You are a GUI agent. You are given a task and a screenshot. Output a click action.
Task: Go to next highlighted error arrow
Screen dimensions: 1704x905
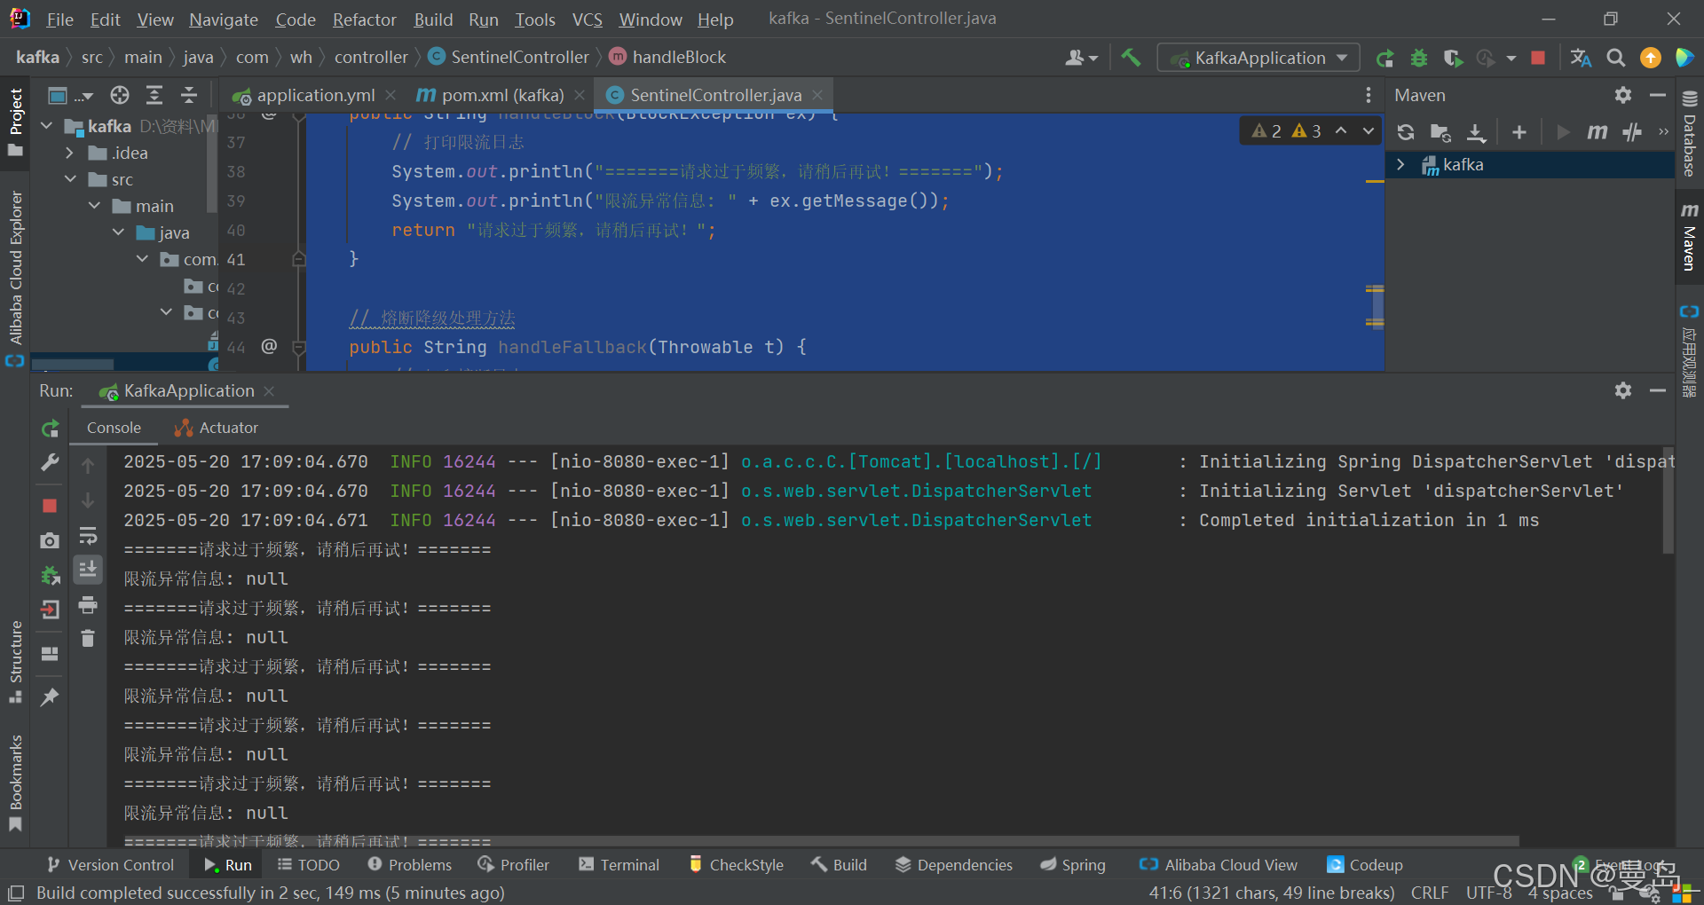pyautogui.click(x=1369, y=130)
